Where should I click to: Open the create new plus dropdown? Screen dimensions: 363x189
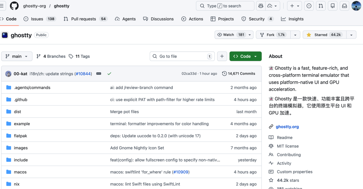click(294, 6)
